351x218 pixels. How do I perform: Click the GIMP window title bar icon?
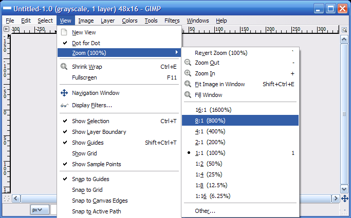(7, 9)
